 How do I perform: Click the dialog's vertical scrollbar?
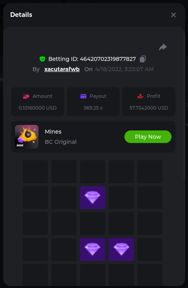tap(184, 107)
